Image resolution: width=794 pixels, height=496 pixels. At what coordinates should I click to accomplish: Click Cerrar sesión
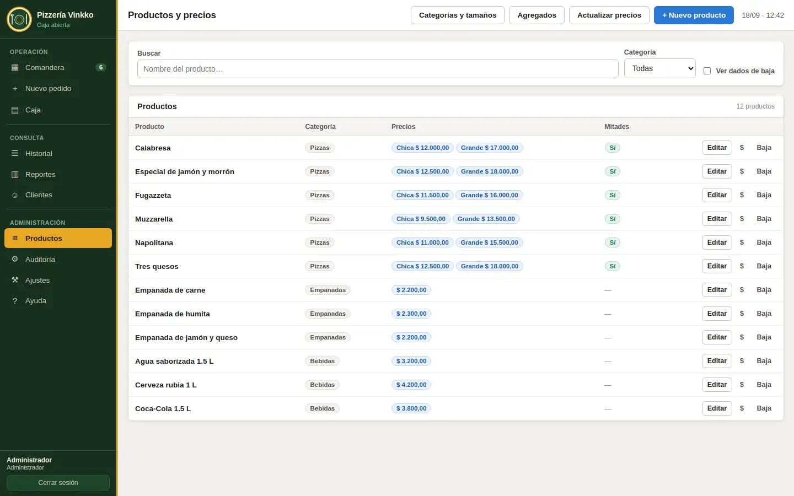click(x=58, y=483)
